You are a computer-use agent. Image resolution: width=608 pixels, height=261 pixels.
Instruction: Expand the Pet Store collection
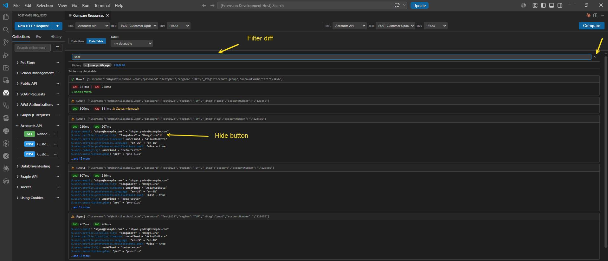click(17, 63)
